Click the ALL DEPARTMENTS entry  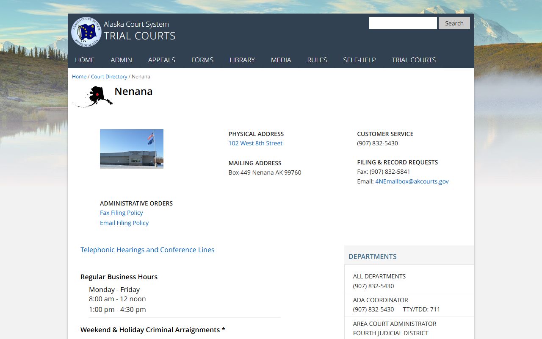(x=379, y=276)
